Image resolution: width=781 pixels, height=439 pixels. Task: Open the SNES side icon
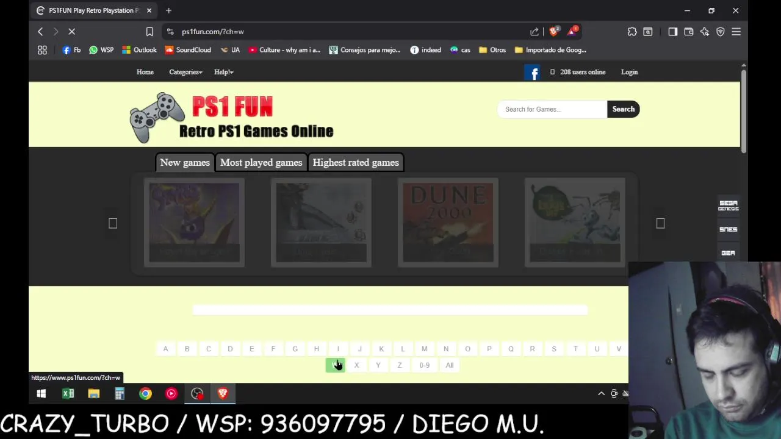point(728,230)
